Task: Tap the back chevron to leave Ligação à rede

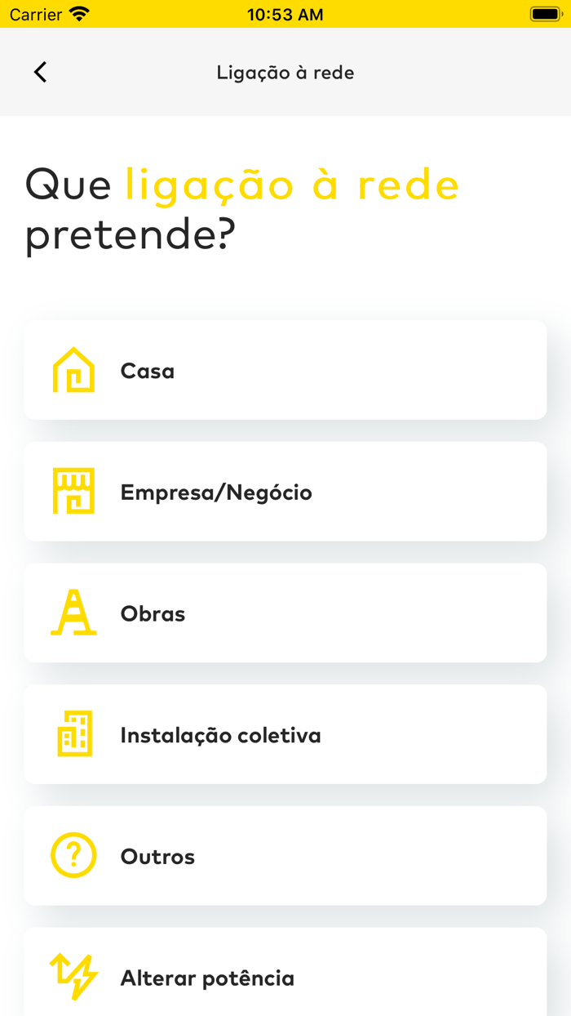Action: pyautogui.click(x=40, y=72)
